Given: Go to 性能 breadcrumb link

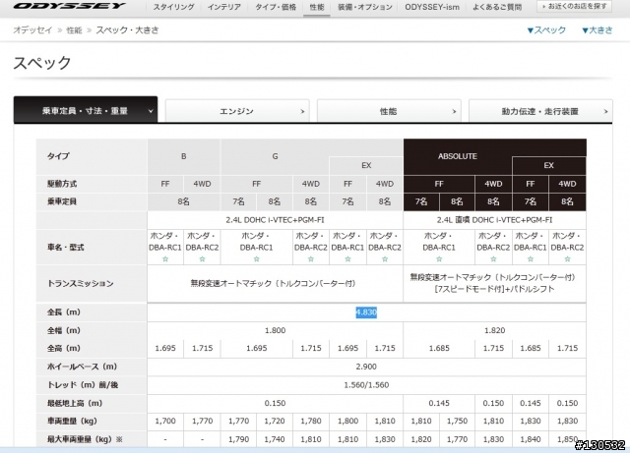Looking at the screenshot, I should click(x=74, y=30).
